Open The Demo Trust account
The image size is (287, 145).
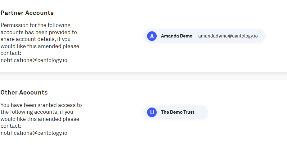point(177,112)
